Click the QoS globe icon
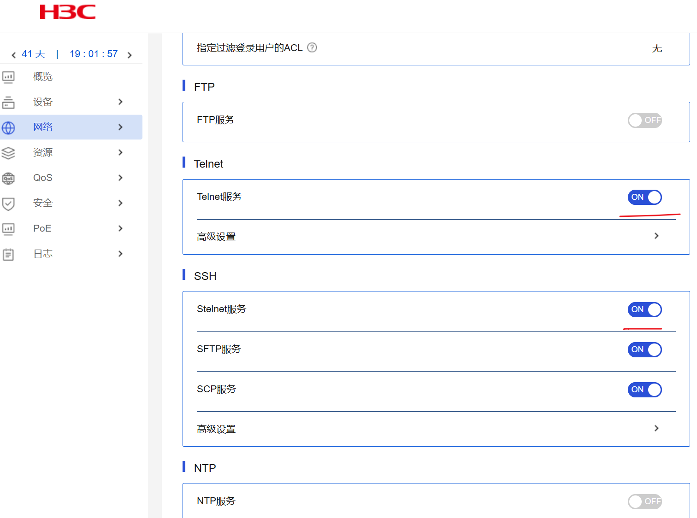 (x=8, y=178)
